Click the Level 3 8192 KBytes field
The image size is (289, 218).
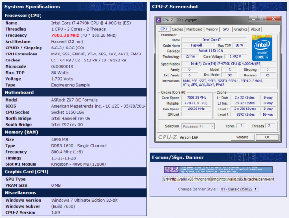[x=245, y=115]
